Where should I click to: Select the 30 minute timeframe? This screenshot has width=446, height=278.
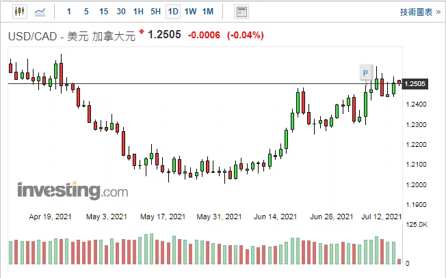tap(121, 12)
